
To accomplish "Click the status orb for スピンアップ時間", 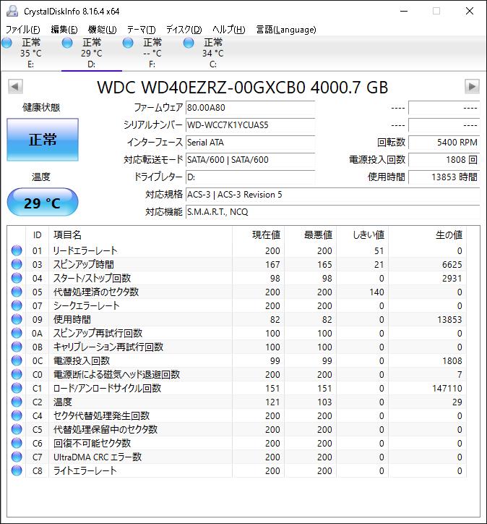I will (x=17, y=264).
